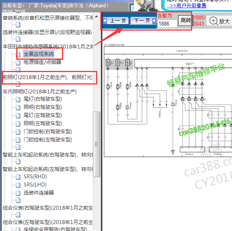Click page icon beside SRS(RHD)
This screenshot has width=232, height=231.
tap(18, 177)
